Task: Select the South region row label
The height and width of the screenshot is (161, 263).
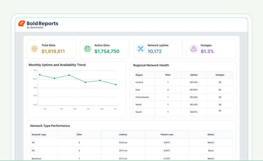Action: 139,112
